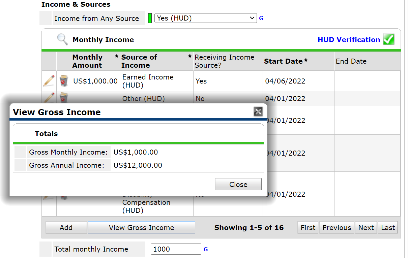Click the G icon next to Income from Any Source

tap(261, 19)
